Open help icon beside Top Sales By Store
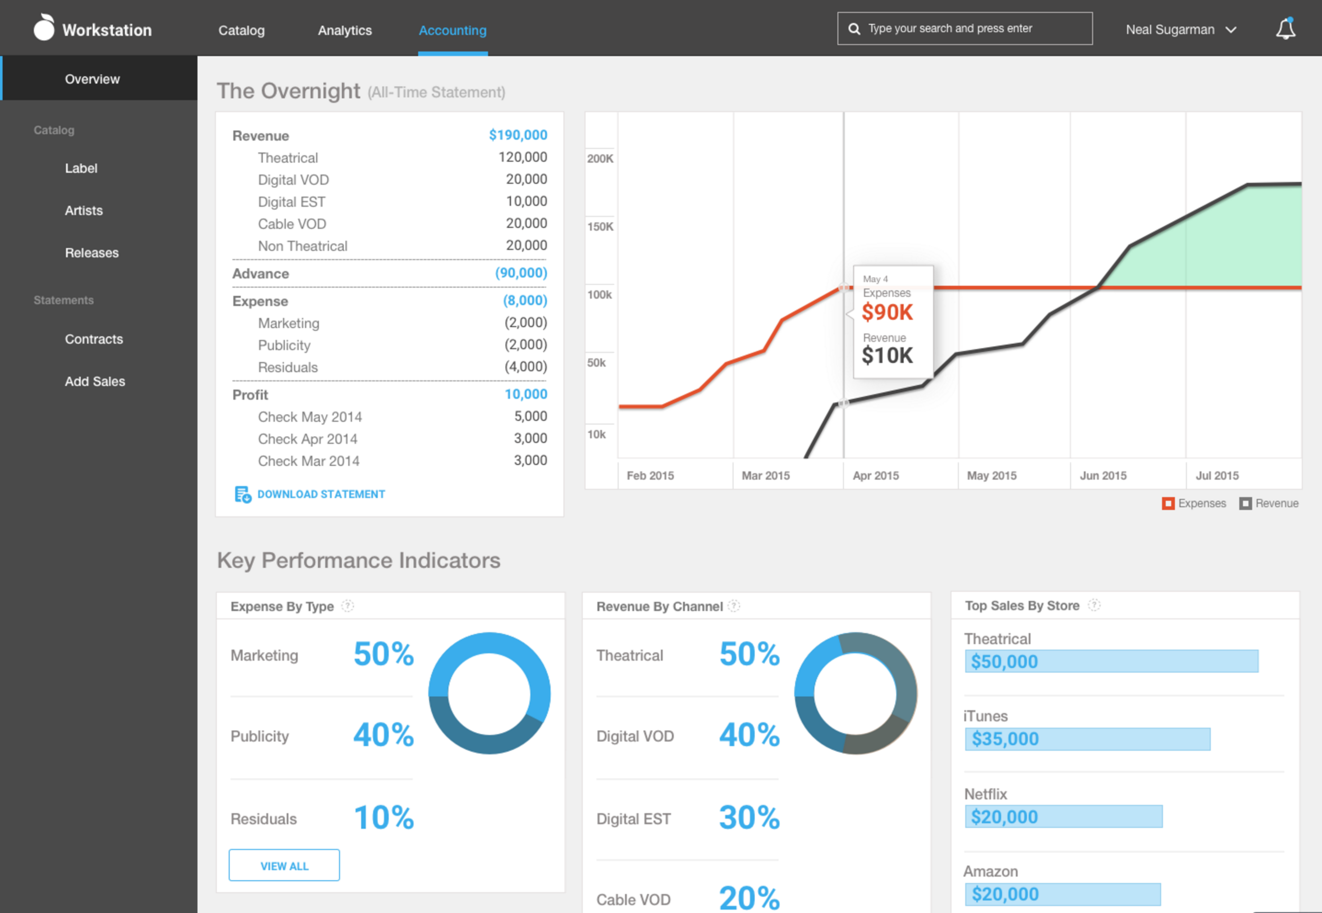 click(x=1094, y=605)
